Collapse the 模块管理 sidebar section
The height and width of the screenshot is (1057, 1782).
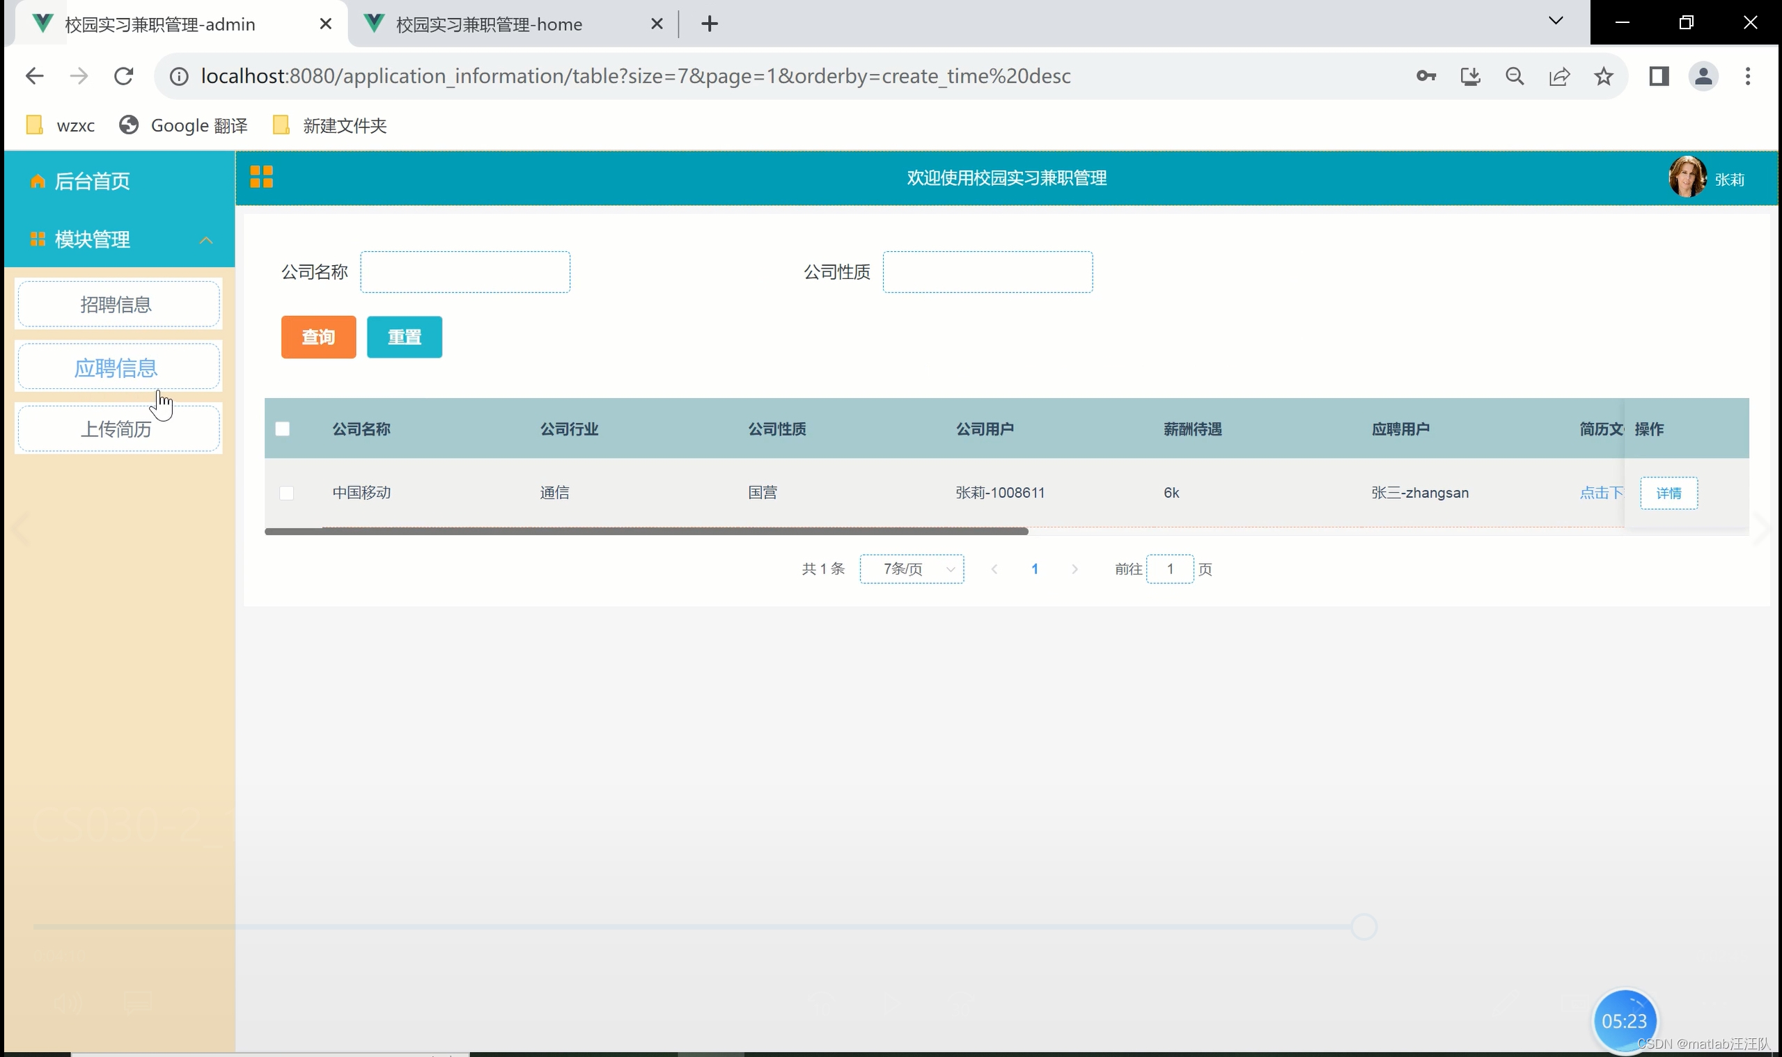(206, 240)
